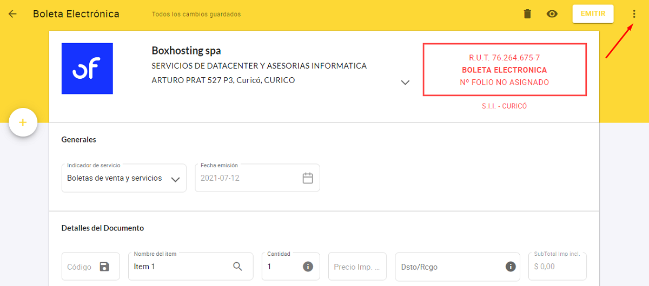Open the three-dot more options menu
This screenshot has height=286, width=649.
point(634,14)
